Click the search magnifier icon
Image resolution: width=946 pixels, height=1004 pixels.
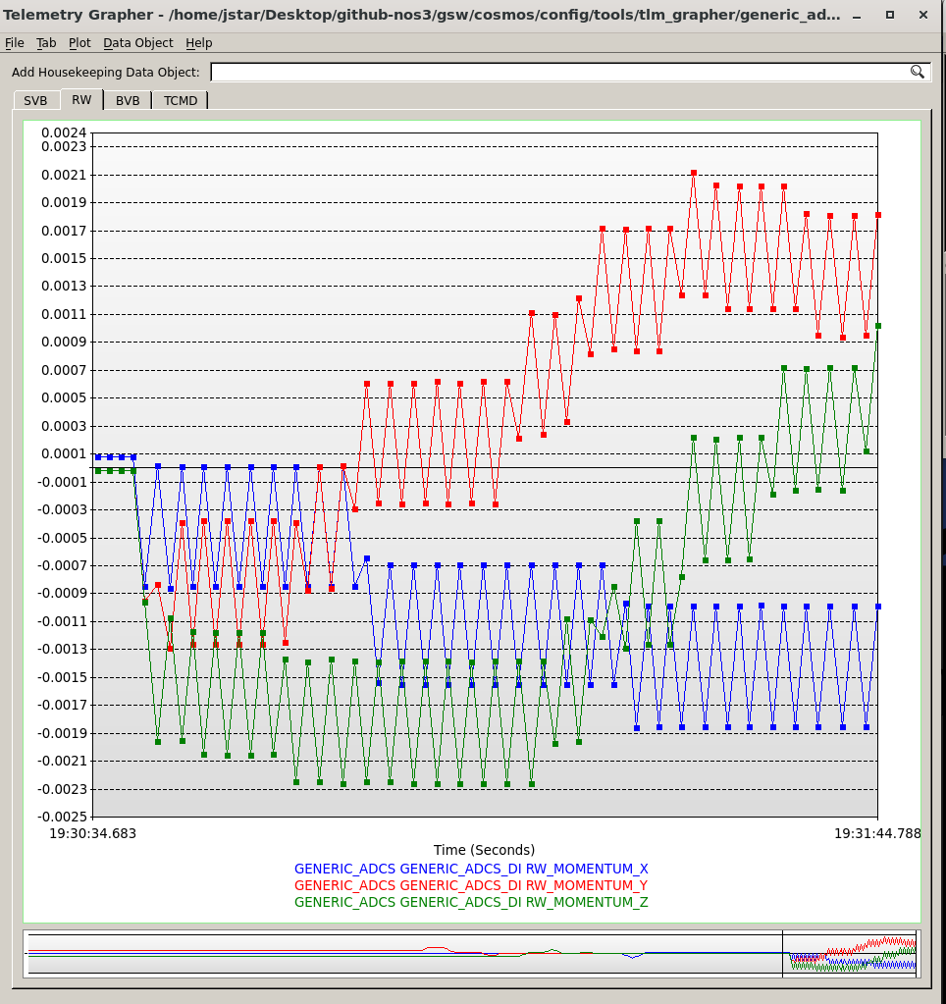917,72
